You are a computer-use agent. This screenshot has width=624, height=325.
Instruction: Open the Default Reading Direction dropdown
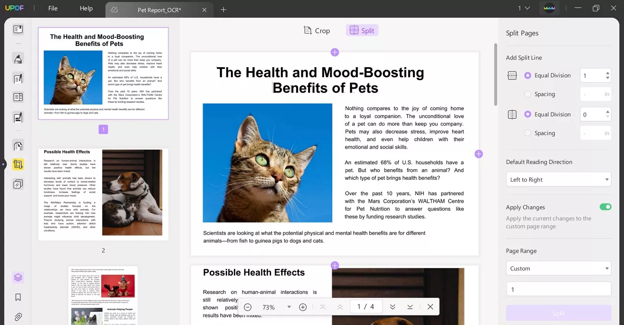click(x=558, y=179)
